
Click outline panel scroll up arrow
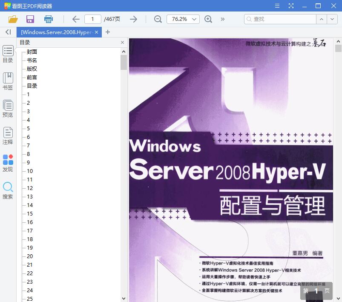pos(124,52)
